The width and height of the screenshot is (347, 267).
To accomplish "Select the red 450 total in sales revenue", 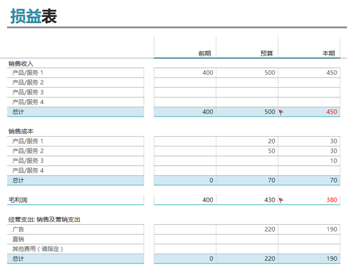I will click(332, 112).
